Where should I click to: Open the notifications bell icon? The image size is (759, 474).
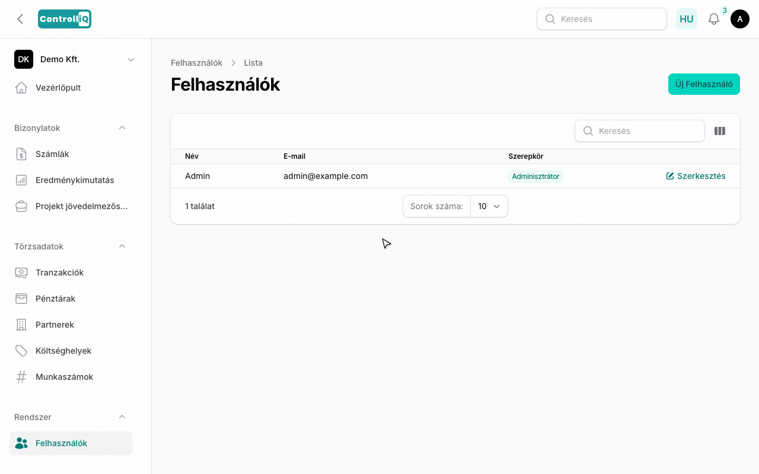tap(714, 19)
